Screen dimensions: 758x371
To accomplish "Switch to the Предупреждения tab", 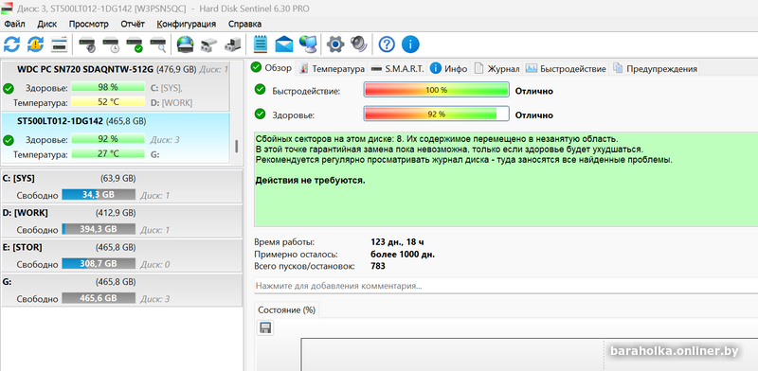I will (x=655, y=68).
